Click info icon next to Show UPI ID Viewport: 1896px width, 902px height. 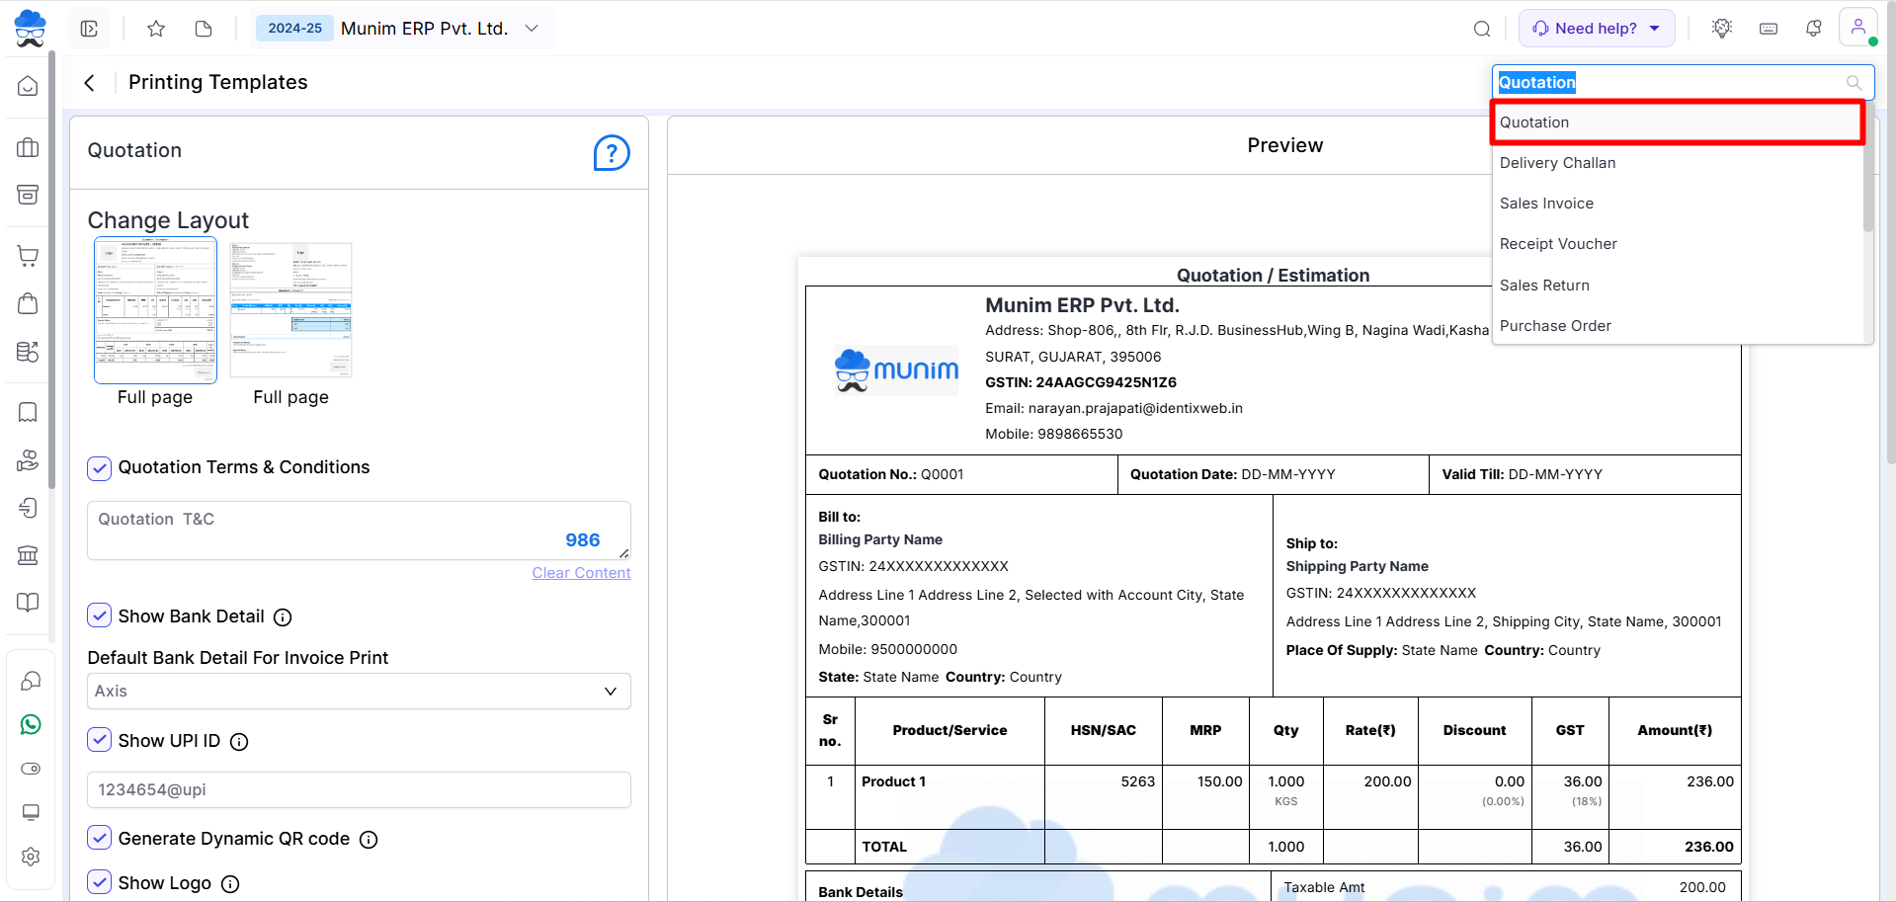coord(239,742)
